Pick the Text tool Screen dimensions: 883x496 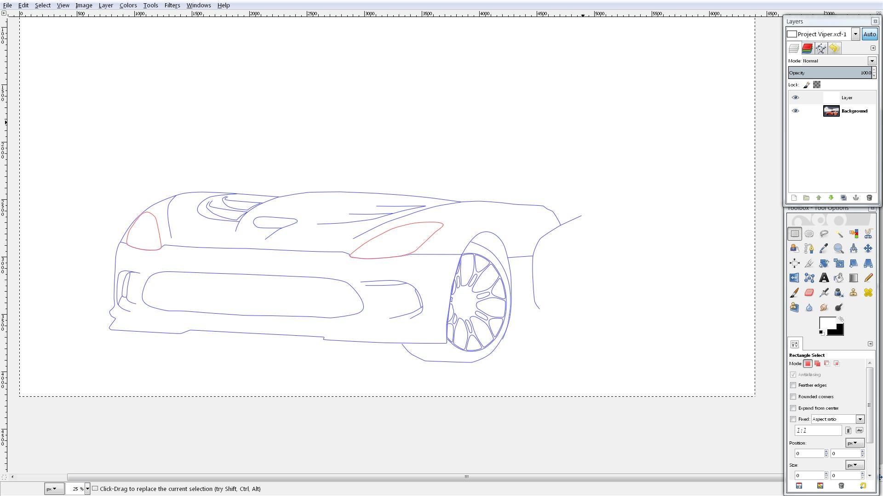coord(824,278)
